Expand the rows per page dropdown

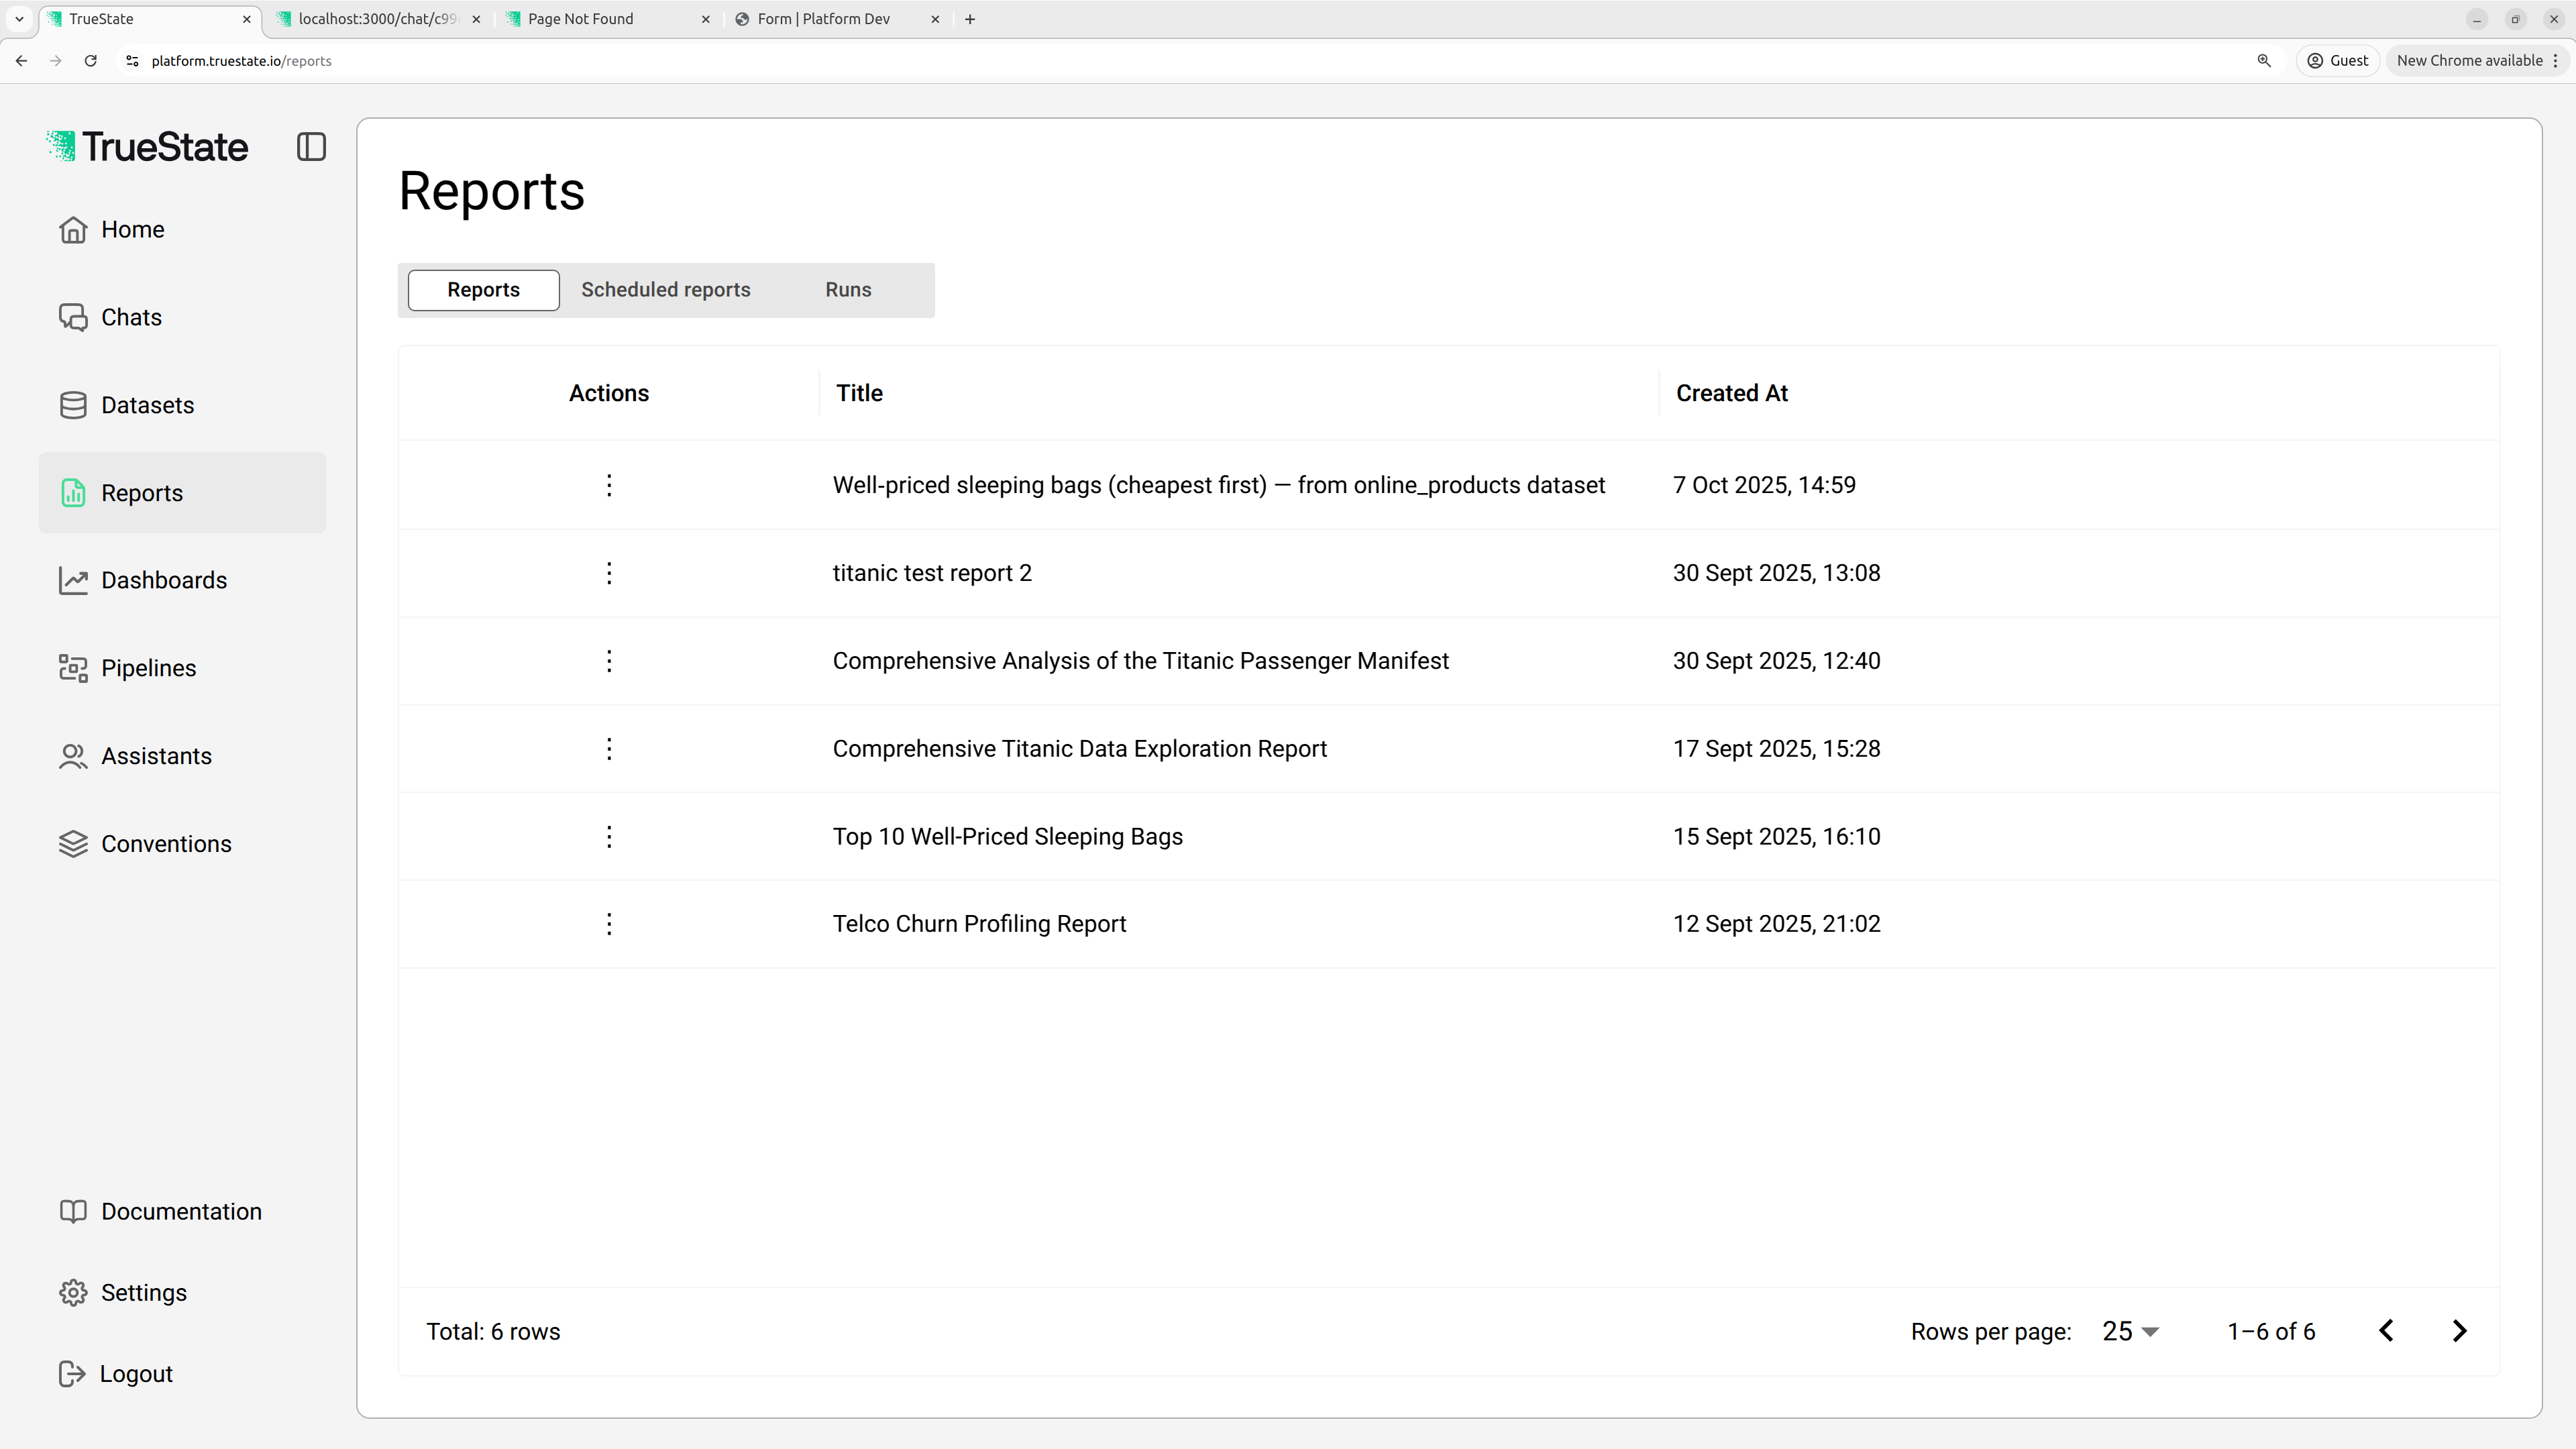click(x=2131, y=1331)
